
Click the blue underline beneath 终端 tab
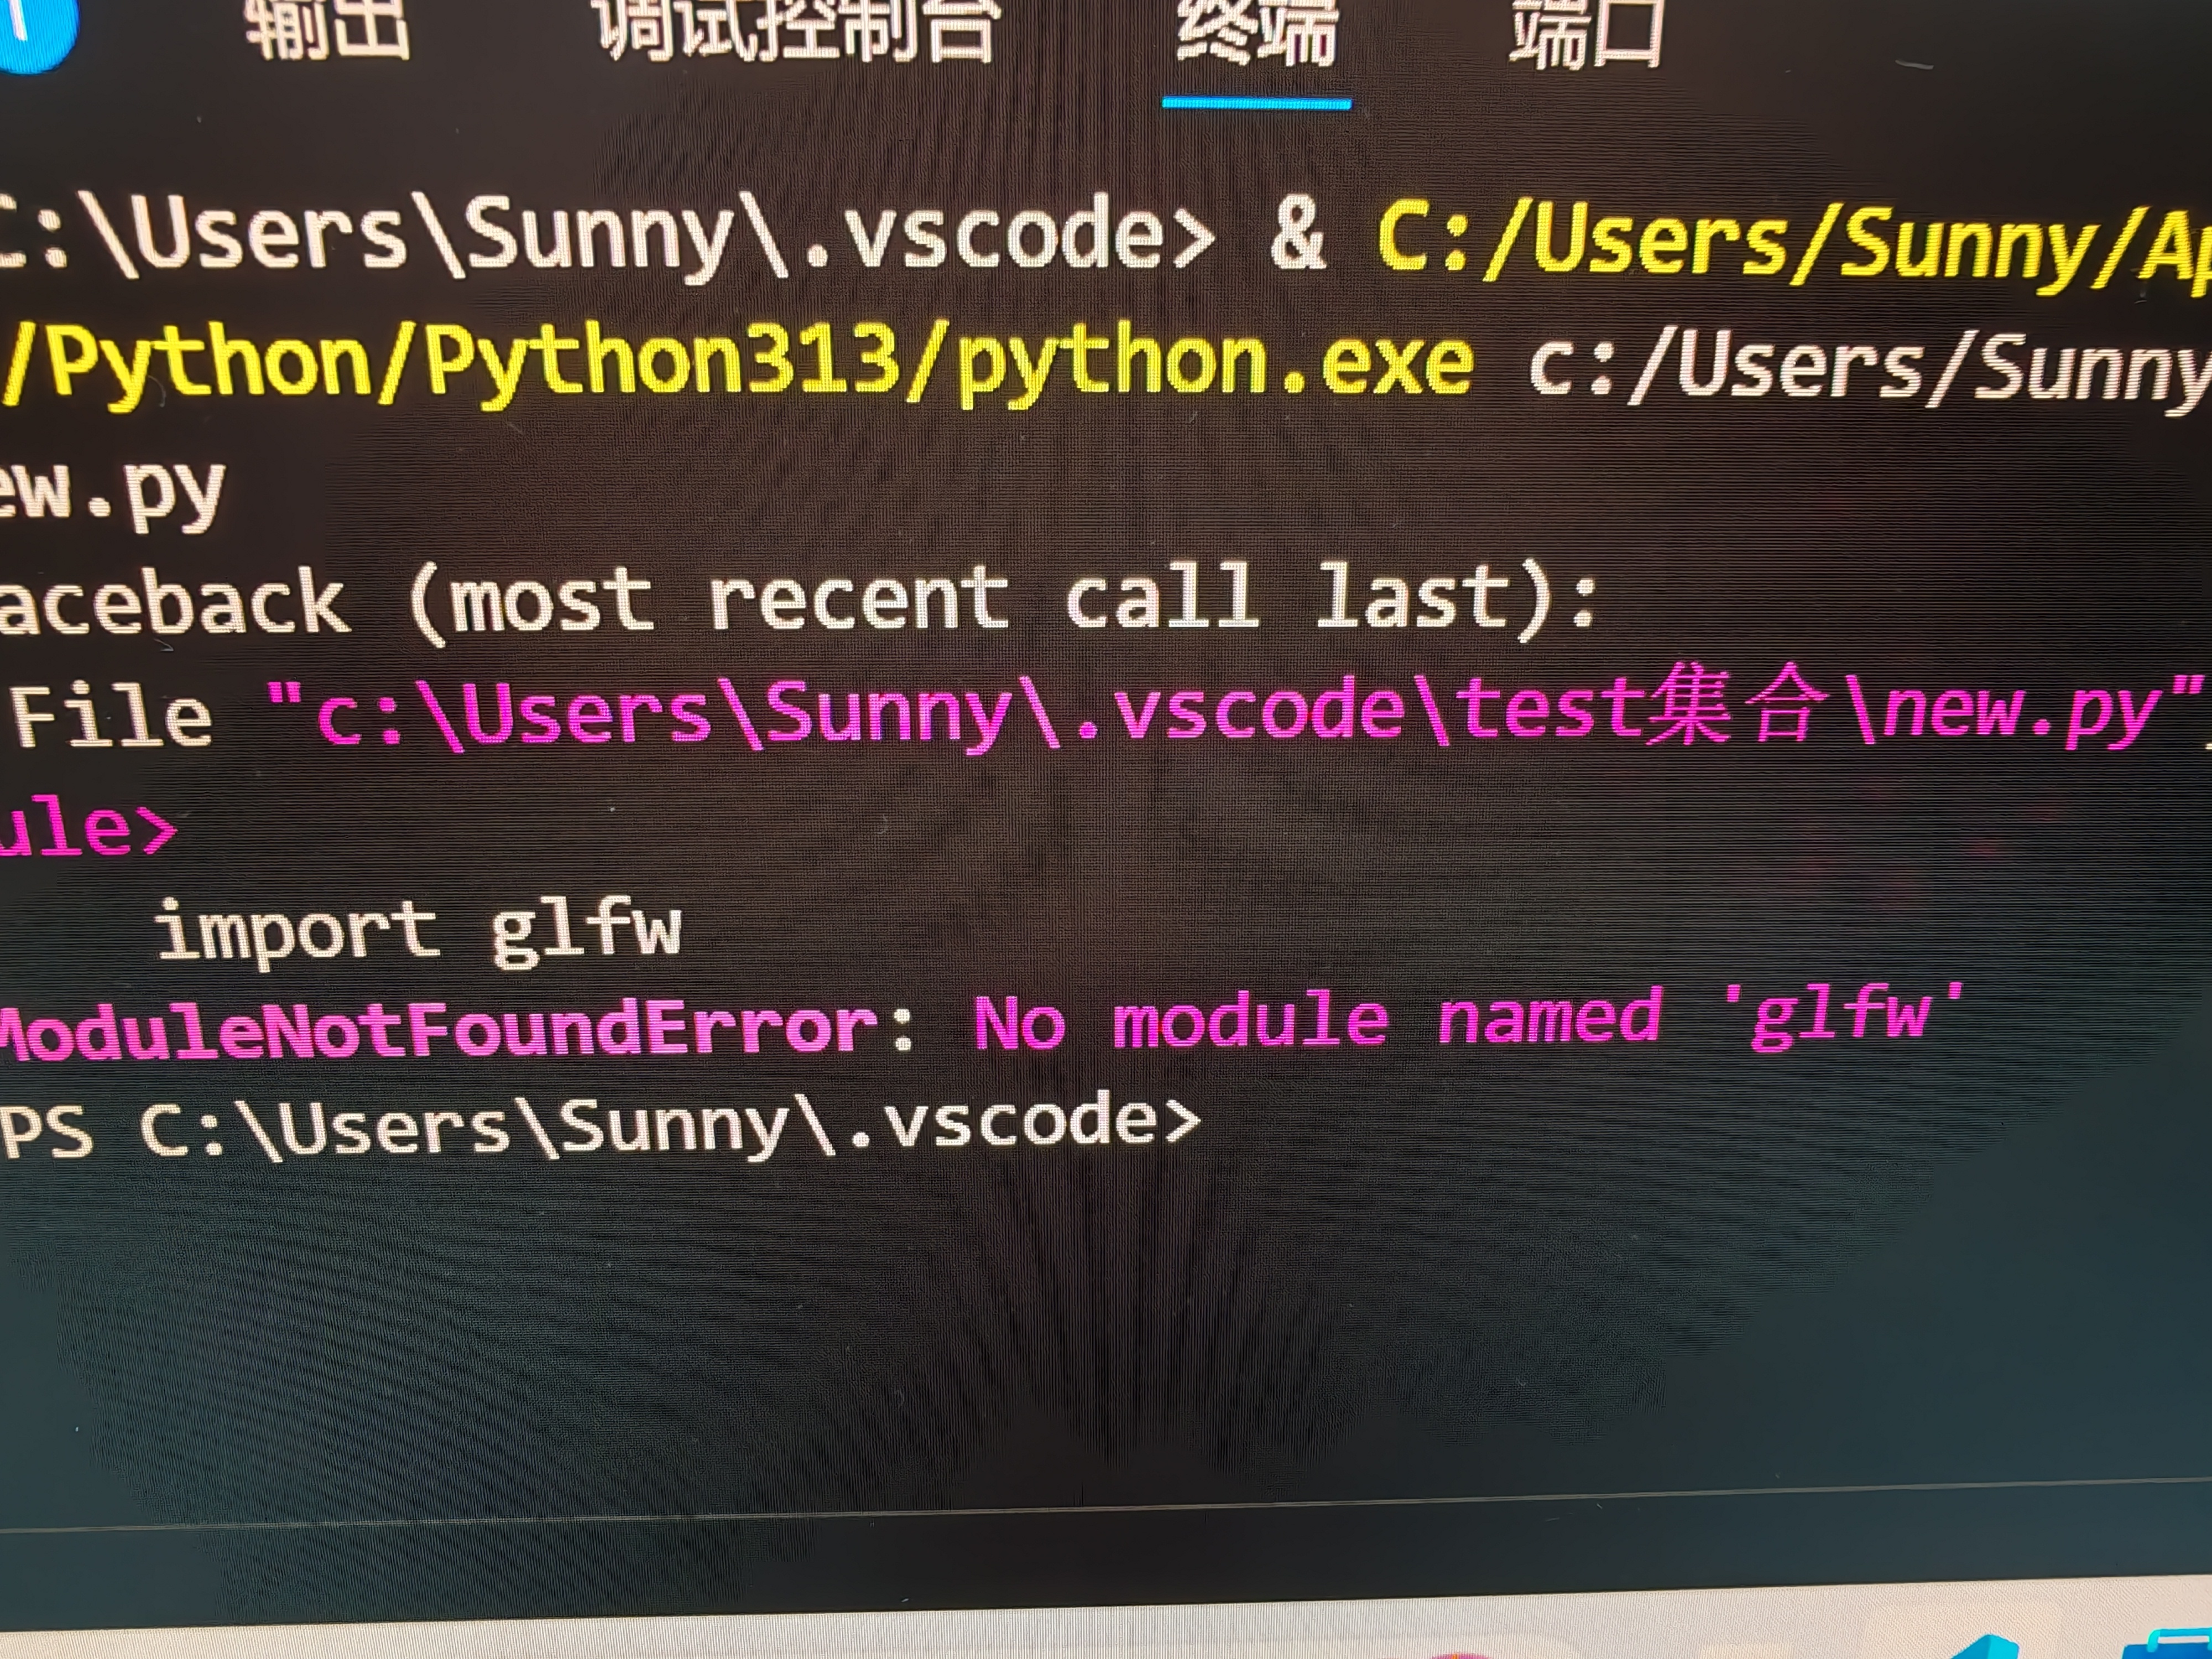(x=1256, y=103)
